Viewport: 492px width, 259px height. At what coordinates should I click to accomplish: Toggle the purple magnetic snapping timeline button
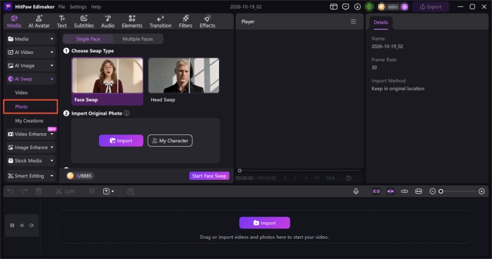click(x=391, y=191)
